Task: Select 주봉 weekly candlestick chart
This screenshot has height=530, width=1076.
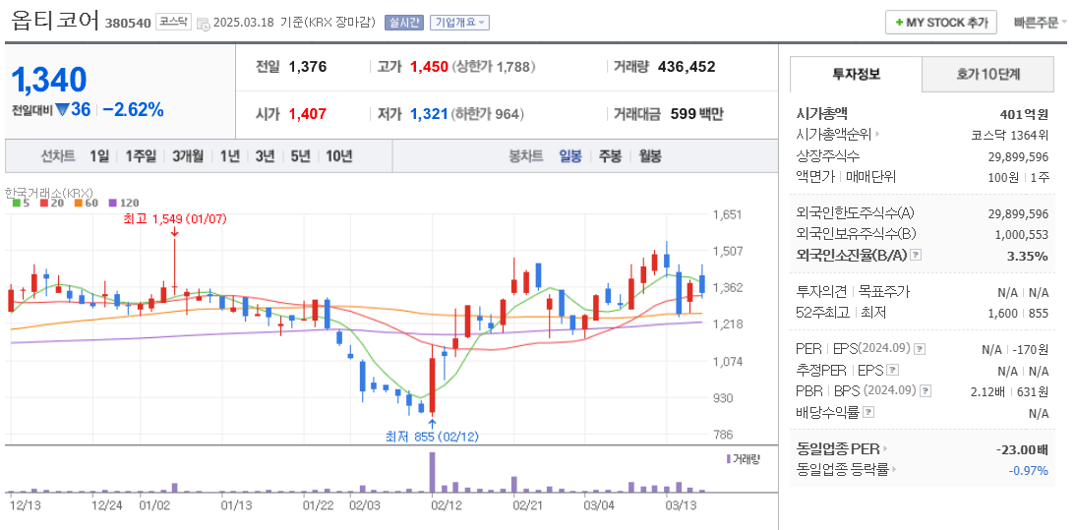Action: click(x=610, y=156)
